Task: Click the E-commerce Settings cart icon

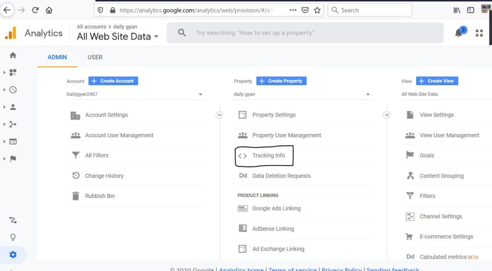Action: pos(409,236)
